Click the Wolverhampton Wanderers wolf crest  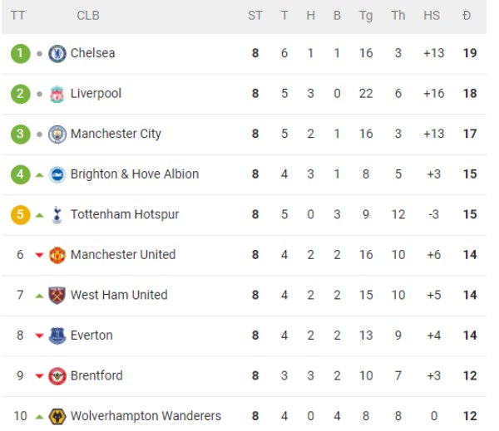(57, 416)
